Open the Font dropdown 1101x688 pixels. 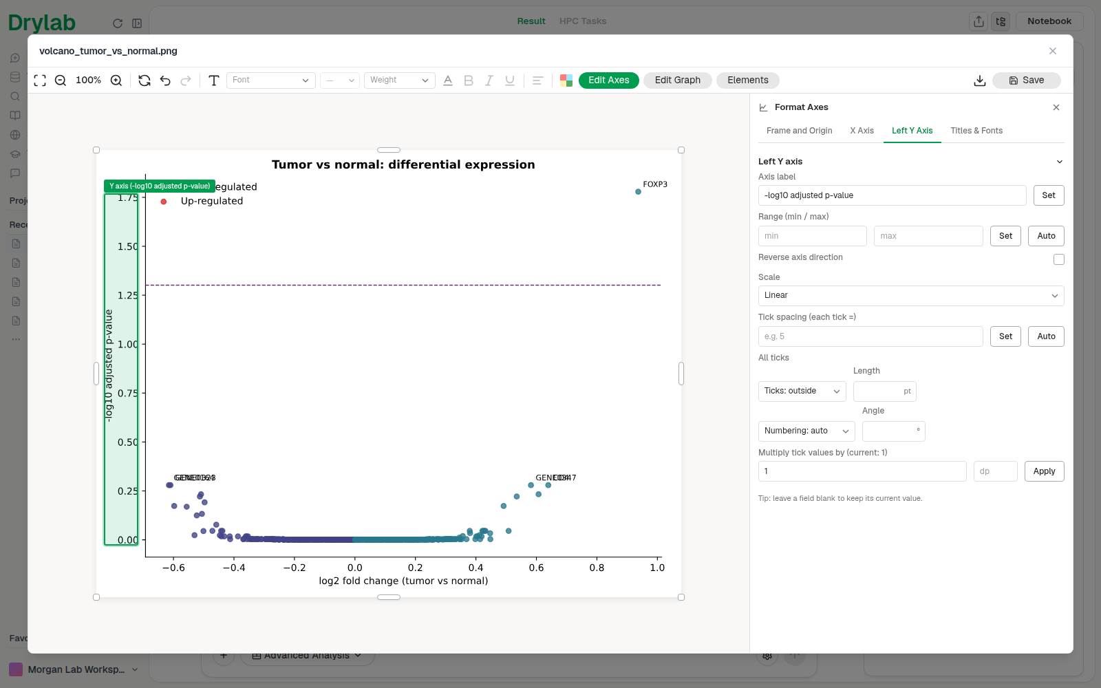coord(271,80)
